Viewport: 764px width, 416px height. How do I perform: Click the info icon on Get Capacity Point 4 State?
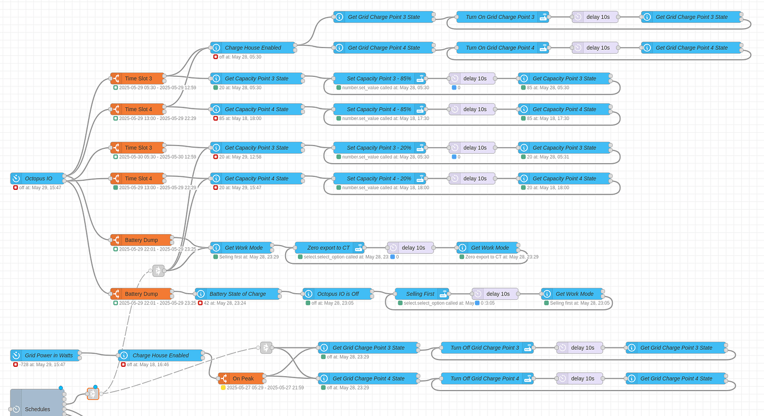tap(216, 109)
